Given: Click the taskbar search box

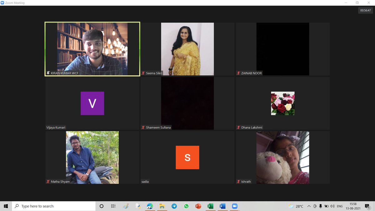Looking at the screenshot, I should pos(54,206).
